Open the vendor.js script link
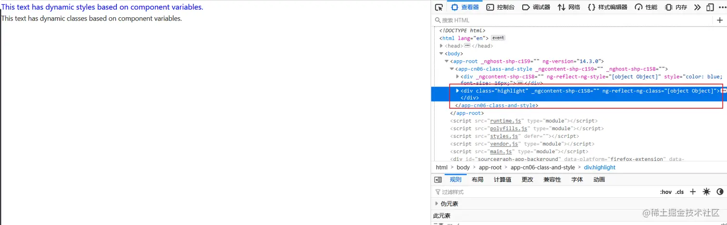Image resolution: width=727 pixels, height=225 pixels. (504, 144)
